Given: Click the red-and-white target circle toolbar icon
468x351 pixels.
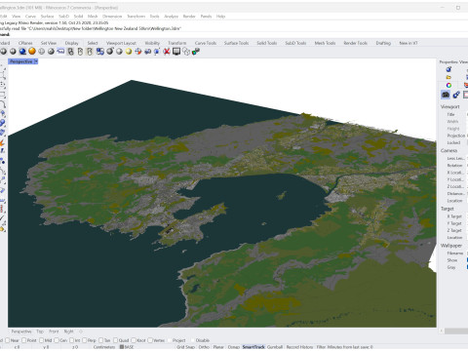Looking at the screenshot, I should point(138,52).
